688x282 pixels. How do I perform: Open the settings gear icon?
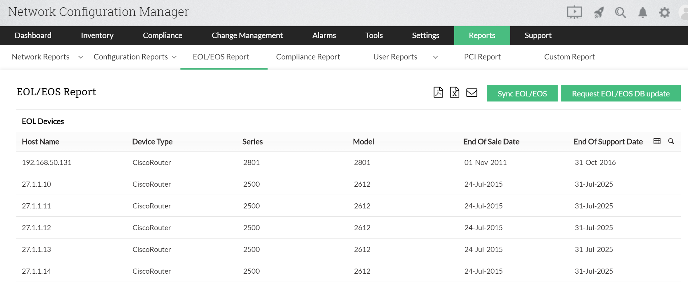tap(664, 13)
